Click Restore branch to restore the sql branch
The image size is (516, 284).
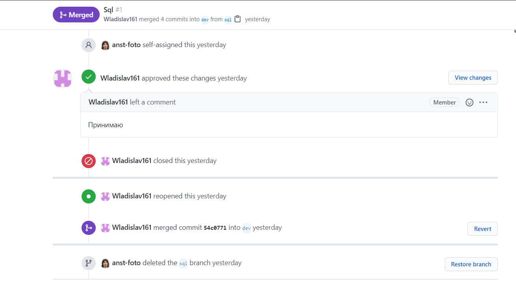click(x=471, y=264)
